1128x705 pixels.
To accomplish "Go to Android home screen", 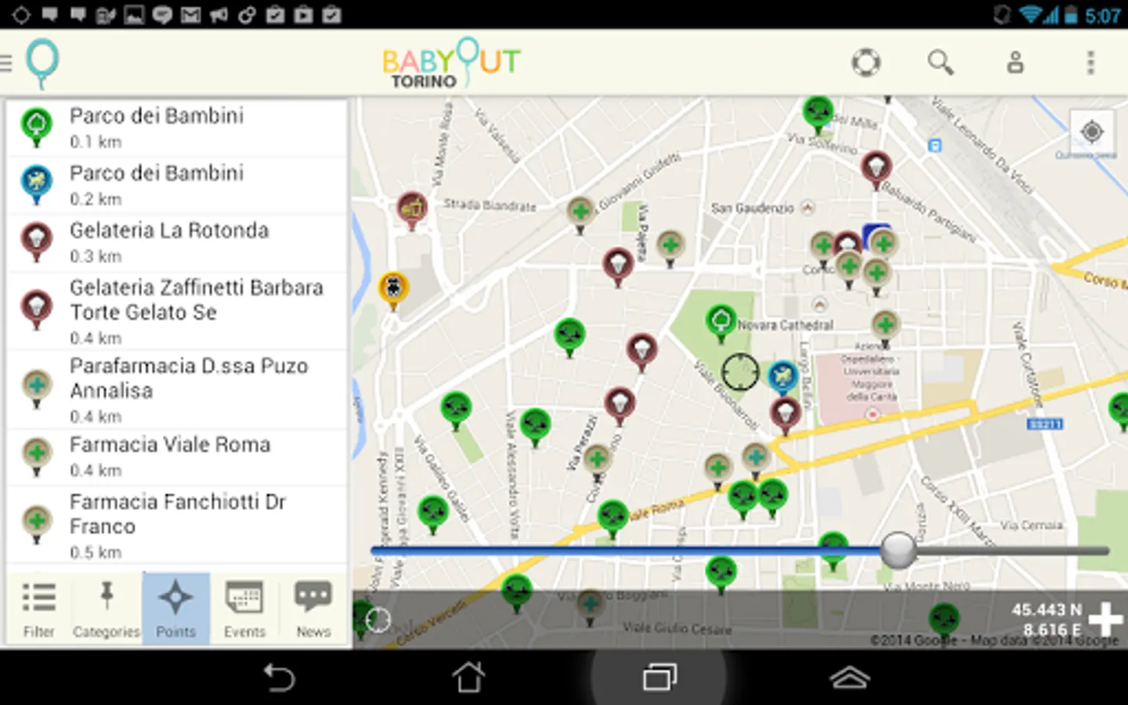I will coord(468,678).
